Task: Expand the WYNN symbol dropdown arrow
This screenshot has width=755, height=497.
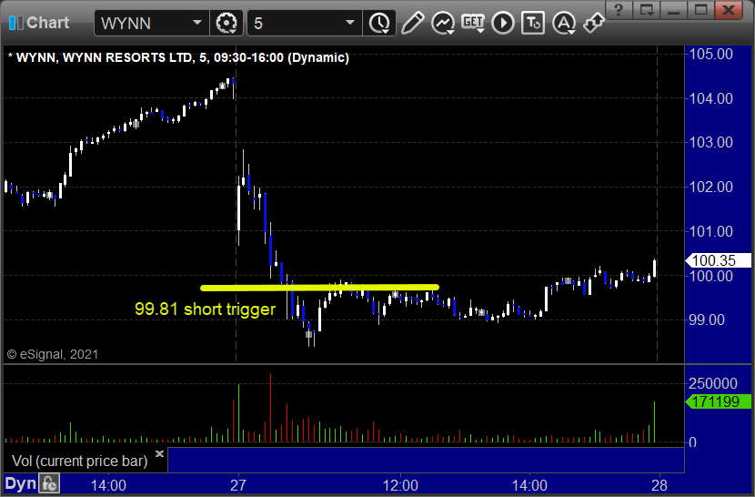Action: (196, 23)
